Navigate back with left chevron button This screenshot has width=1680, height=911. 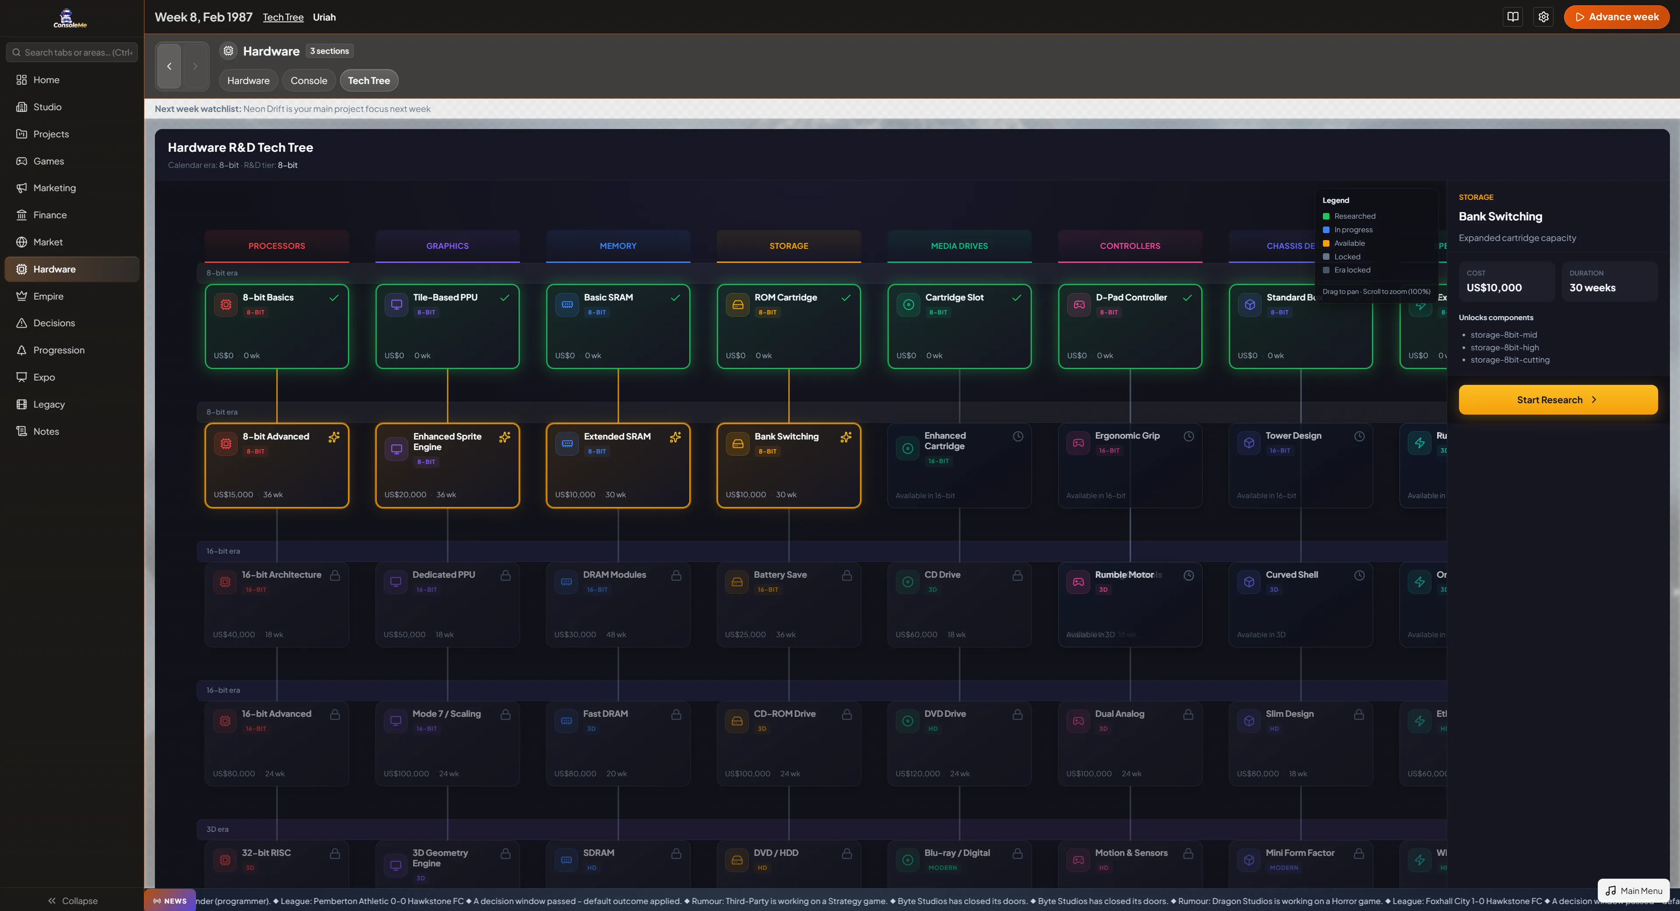169,66
